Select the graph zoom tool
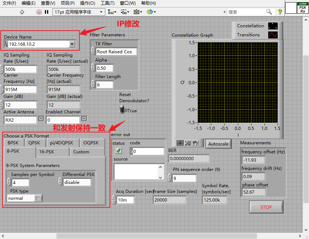309x239 pixels. tap(188, 143)
